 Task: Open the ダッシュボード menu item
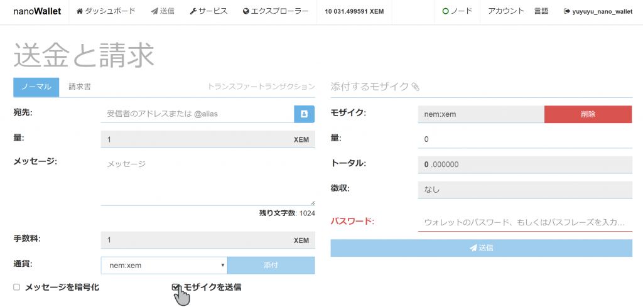[106, 11]
